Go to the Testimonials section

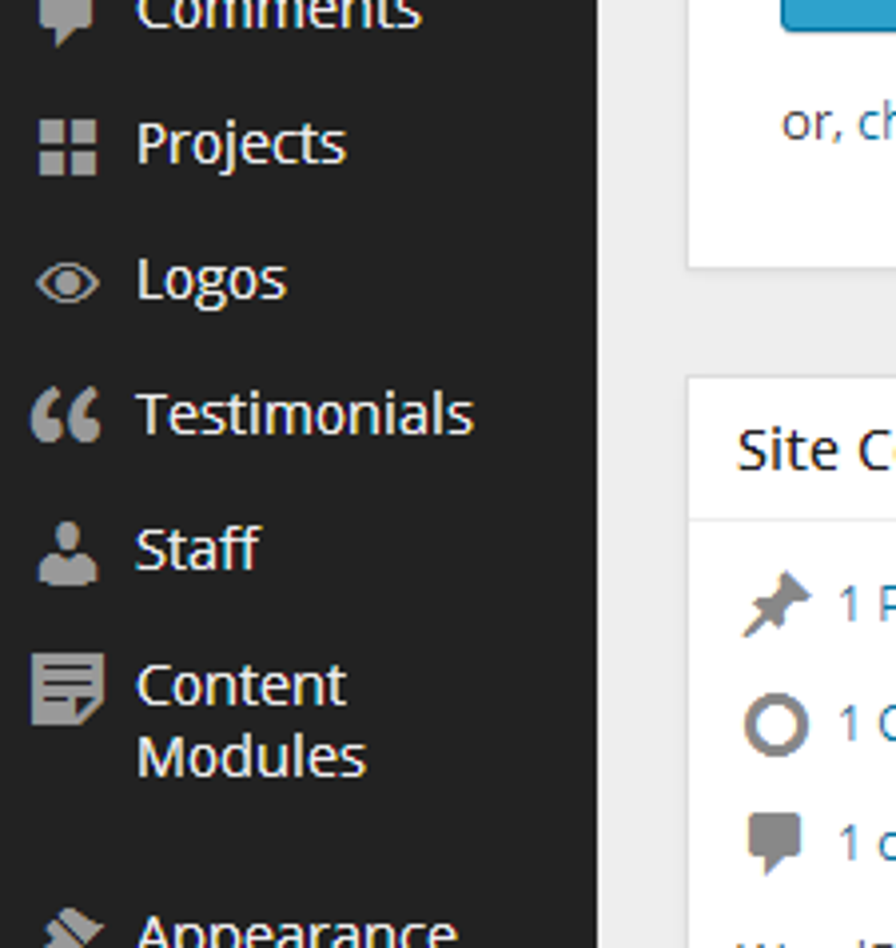pyautogui.click(x=305, y=414)
